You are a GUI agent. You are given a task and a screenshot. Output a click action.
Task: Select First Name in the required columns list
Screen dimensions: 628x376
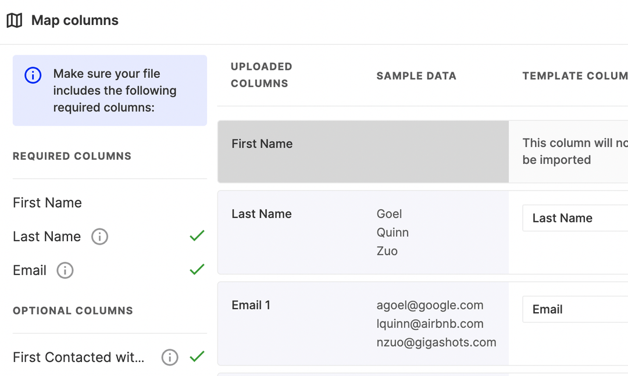[x=47, y=202]
